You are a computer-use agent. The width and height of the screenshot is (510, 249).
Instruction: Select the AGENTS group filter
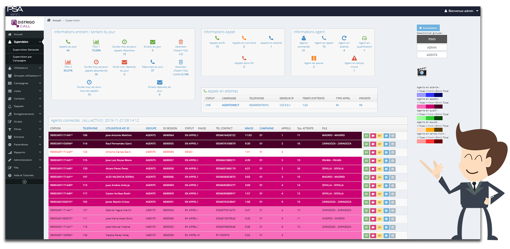432,55
